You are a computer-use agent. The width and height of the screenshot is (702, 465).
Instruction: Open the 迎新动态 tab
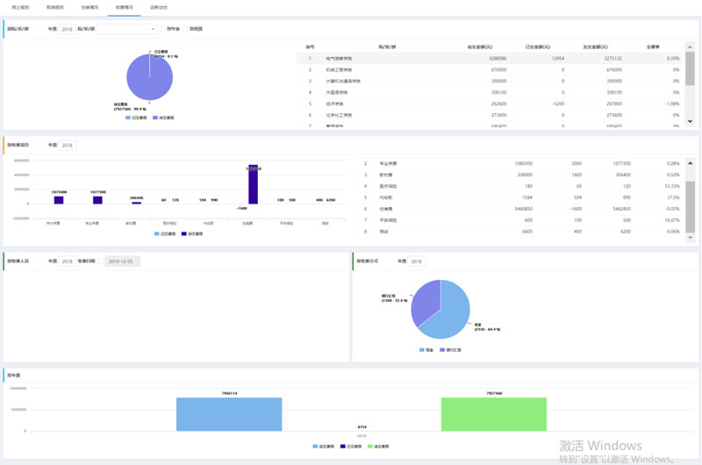coord(159,7)
